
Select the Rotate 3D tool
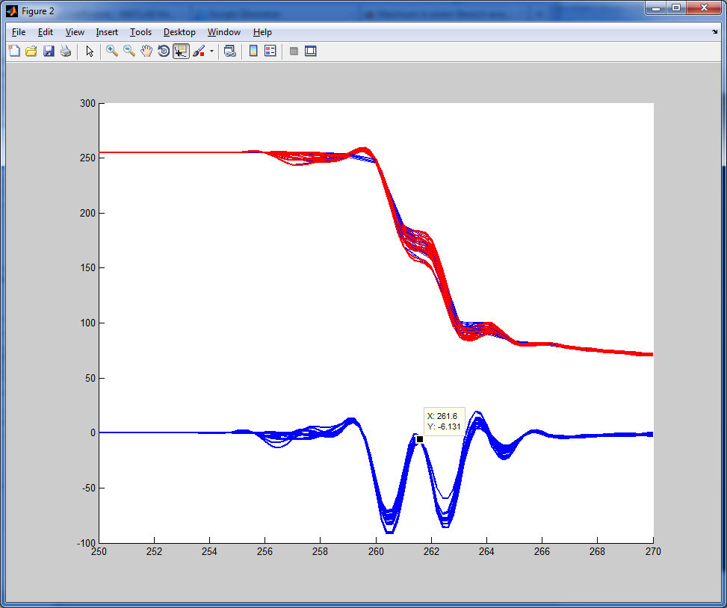pos(164,52)
